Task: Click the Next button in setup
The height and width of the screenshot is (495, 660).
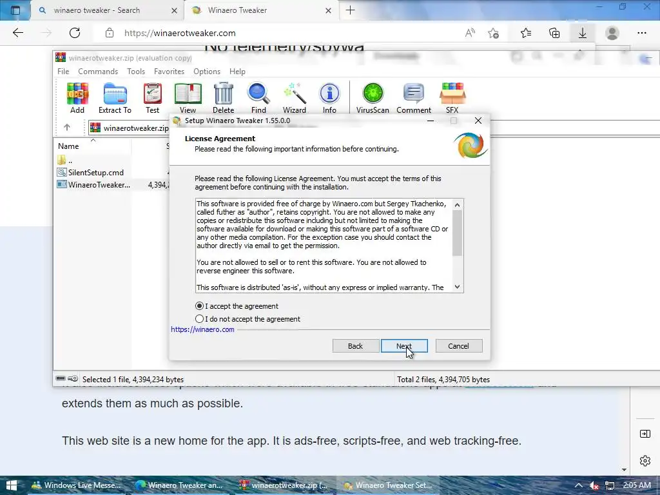Action: click(x=404, y=346)
